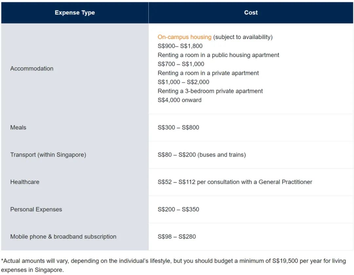Select the Cost column header
The width and height of the screenshot is (354, 275).
point(251,13)
